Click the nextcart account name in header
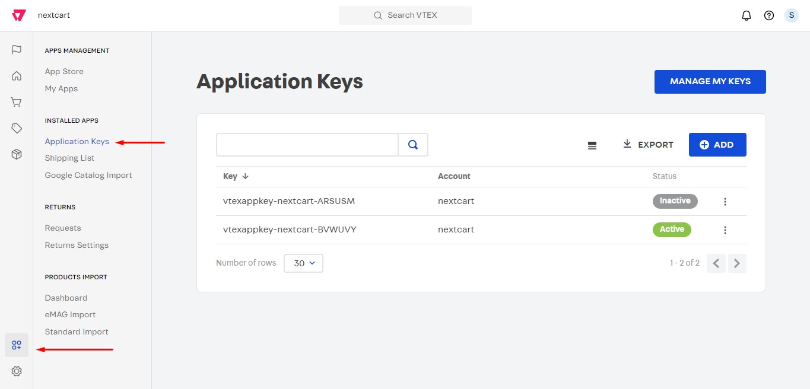The image size is (810, 389). click(x=54, y=15)
